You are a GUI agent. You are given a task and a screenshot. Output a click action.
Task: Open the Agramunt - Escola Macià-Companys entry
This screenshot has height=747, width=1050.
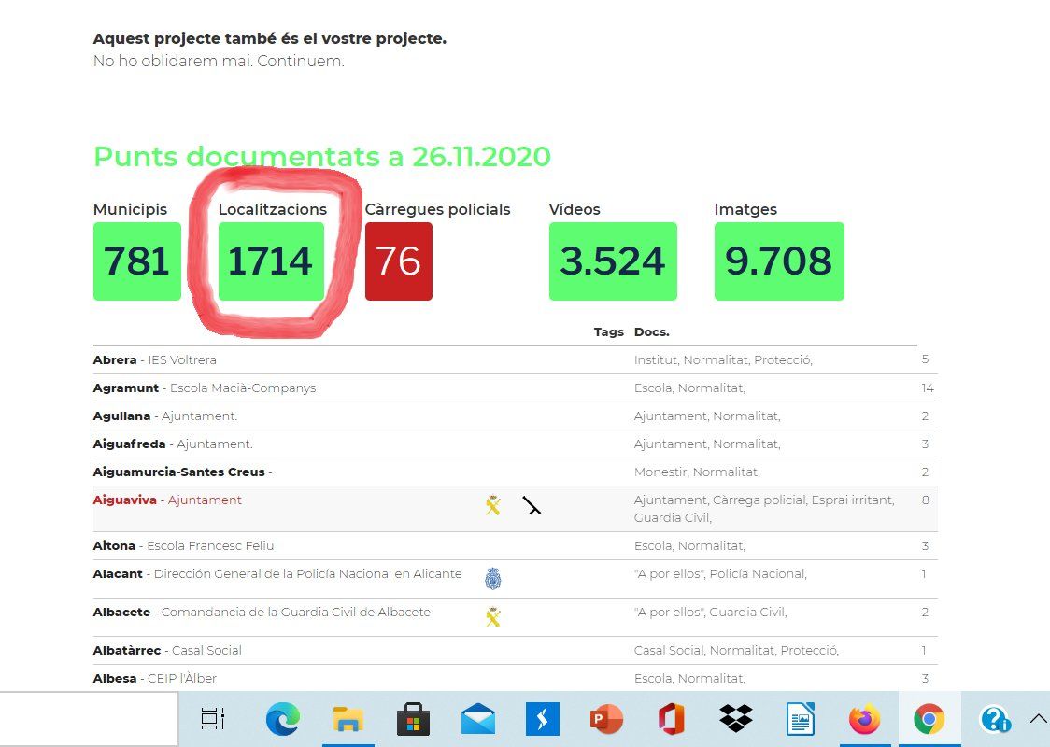click(x=205, y=388)
